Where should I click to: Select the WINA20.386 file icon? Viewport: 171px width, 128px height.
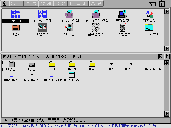[x=12, y=75]
